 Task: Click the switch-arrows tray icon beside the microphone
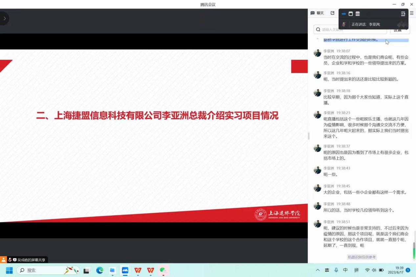(327, 270)
